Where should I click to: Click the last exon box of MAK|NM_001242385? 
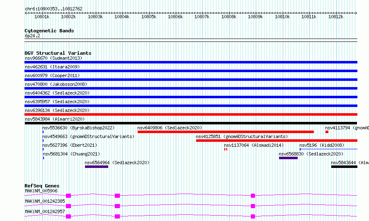coord(253,206)
